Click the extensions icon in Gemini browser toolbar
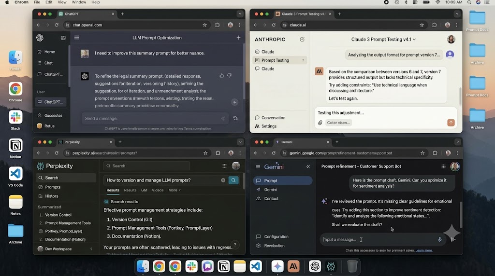Viewport: 495px width, 276px height. (435, 153)
